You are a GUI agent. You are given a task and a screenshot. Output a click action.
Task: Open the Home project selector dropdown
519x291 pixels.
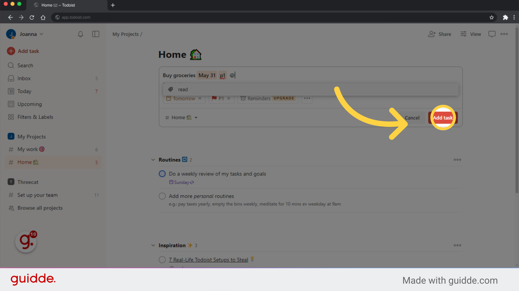[x=181, y=117]
